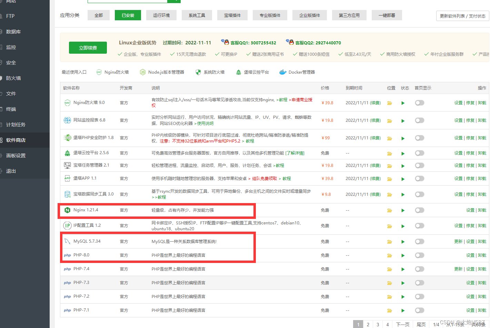Click status play icon for 宝塔数据同步工具 3.0

(x=403, y=194)
